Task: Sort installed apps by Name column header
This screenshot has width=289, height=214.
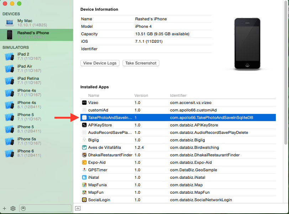Action: (94, 95)
